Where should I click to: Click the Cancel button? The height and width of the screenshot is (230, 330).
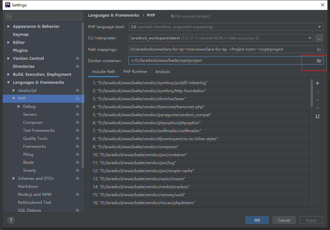tap(284, 220)
